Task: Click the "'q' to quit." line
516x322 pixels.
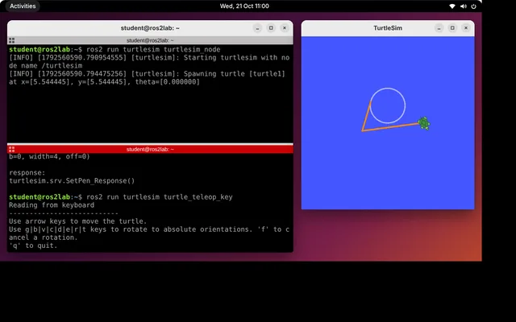Action: click(33, 246)
